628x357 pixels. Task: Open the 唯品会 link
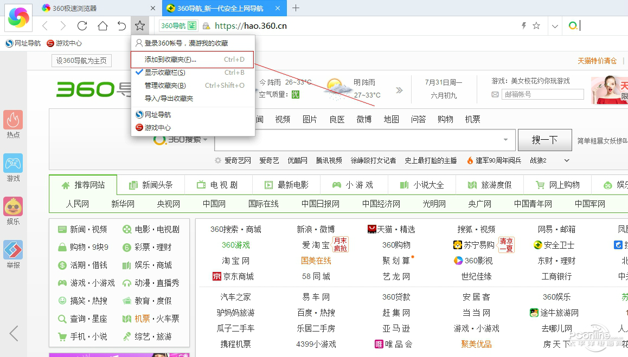point(393,344)
